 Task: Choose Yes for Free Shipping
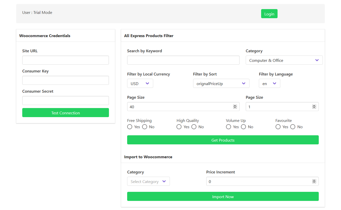(130, 127)
